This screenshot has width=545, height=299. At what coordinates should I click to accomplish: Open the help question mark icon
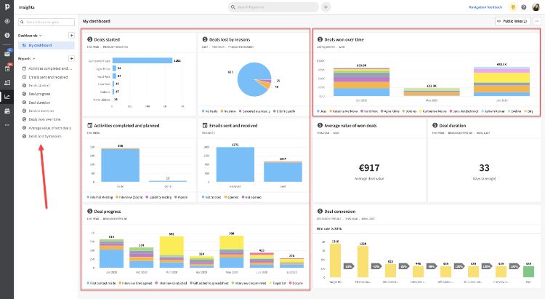[x=523, y=7]
